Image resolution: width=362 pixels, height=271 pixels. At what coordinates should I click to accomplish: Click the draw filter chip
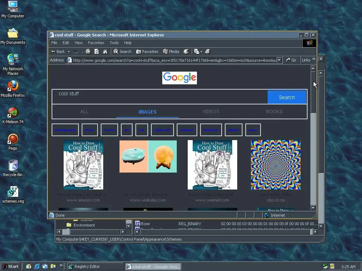89,130
